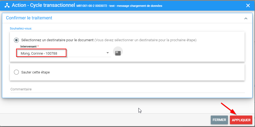Click the MR1001-00-2 document reference subtitle
The height and width of the screenshot is (127, 255).
click(119, 6)
